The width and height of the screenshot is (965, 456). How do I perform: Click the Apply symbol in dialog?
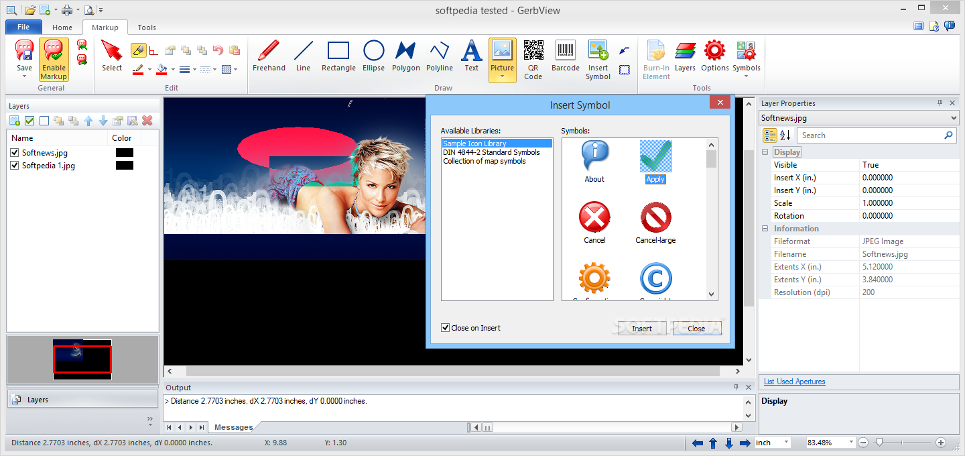coord(655,162)
